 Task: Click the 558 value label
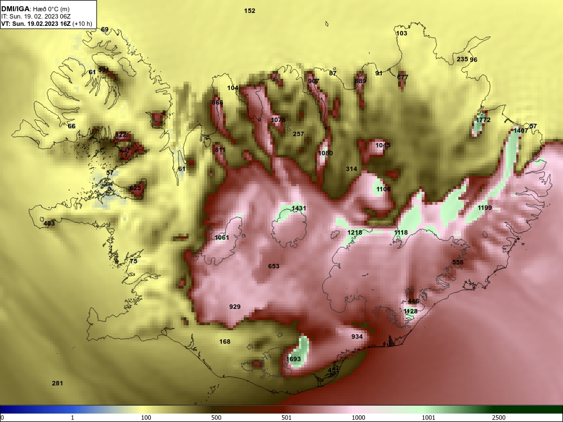[458, 262]
